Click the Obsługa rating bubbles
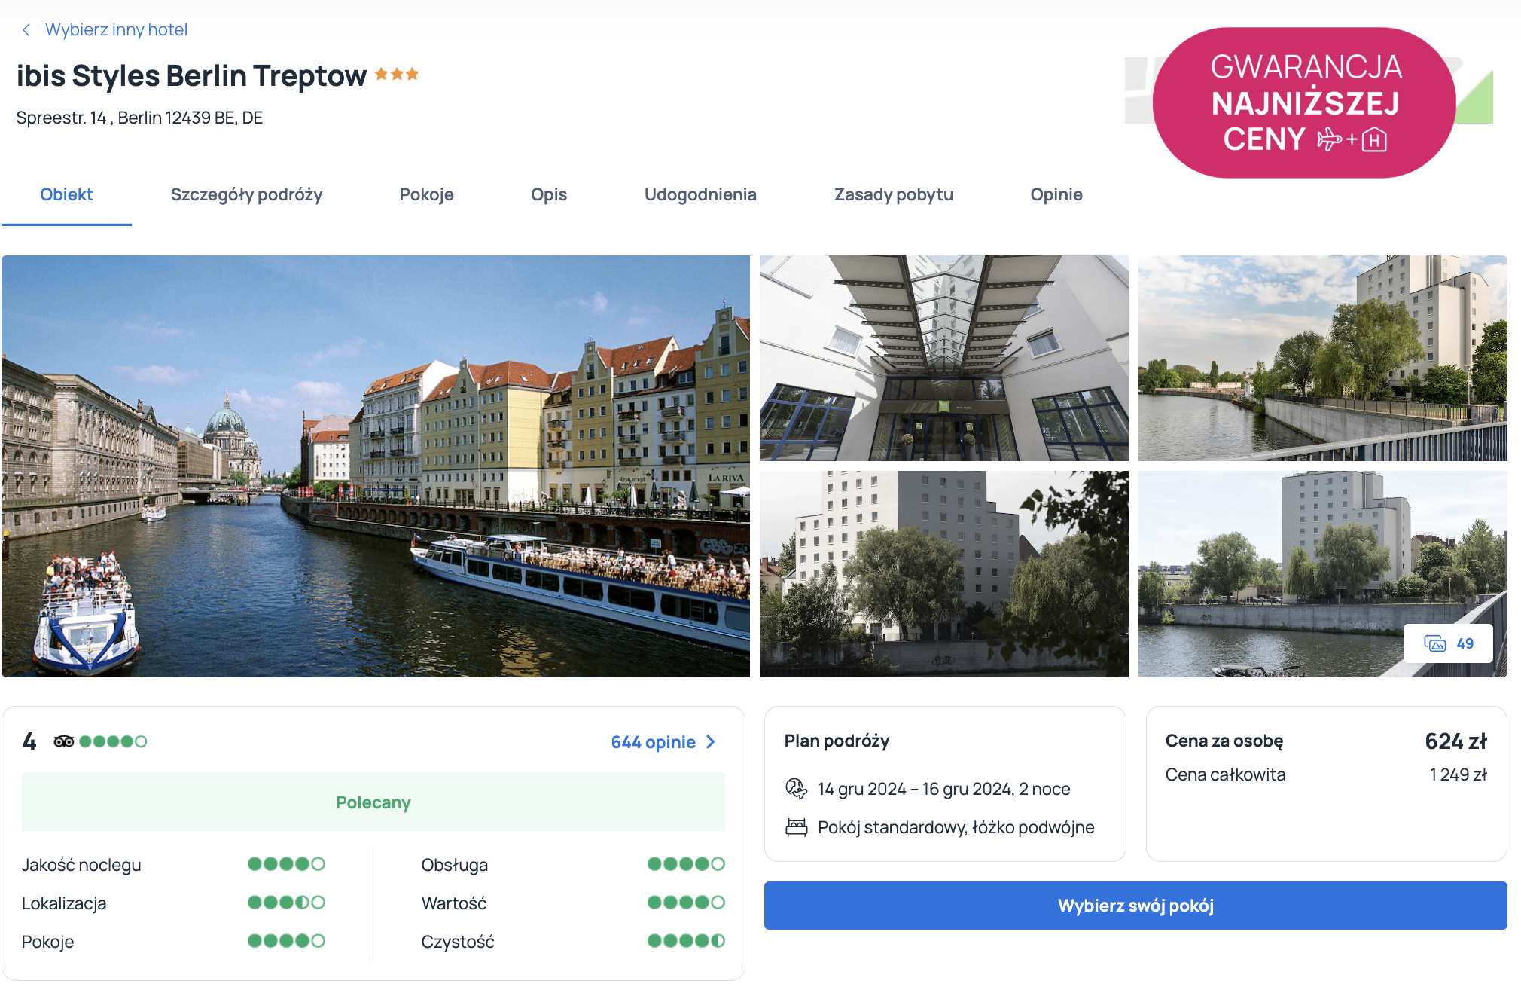Screen dimensions: 1521x996 (x=686, y=864)
